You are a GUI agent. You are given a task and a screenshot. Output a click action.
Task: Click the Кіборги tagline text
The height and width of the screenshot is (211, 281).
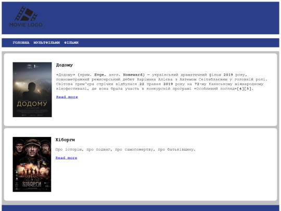click(x=125, y=150)
